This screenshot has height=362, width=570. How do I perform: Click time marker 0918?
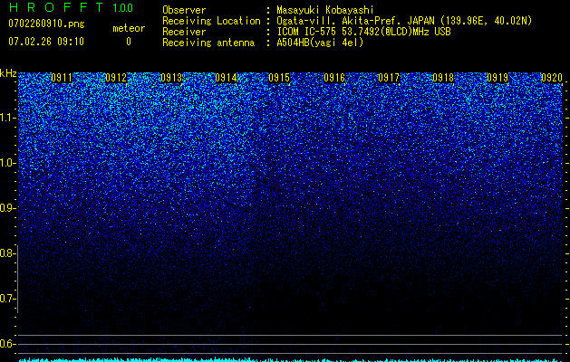pyautogui.click(x=443, y=78)
